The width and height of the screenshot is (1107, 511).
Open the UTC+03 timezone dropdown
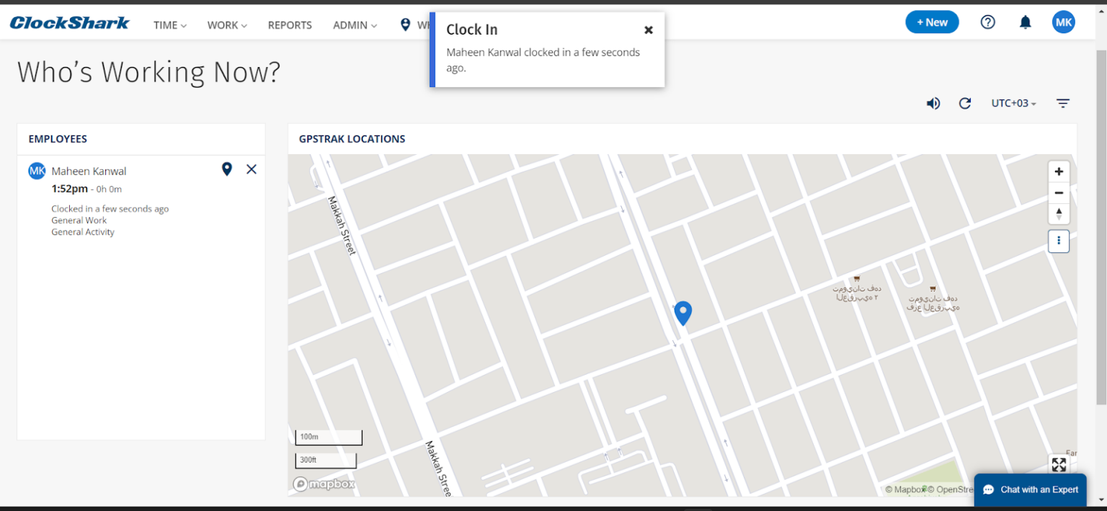click(x=1013, y=103)
